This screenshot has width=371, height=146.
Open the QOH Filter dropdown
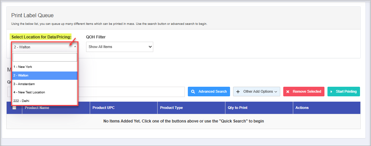coord(119,47)
